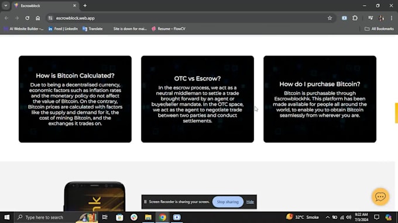The width and height of the screenshot is (398, 223).
Task: Click Stop sharing in recorder bar
Action: [228, 202]
